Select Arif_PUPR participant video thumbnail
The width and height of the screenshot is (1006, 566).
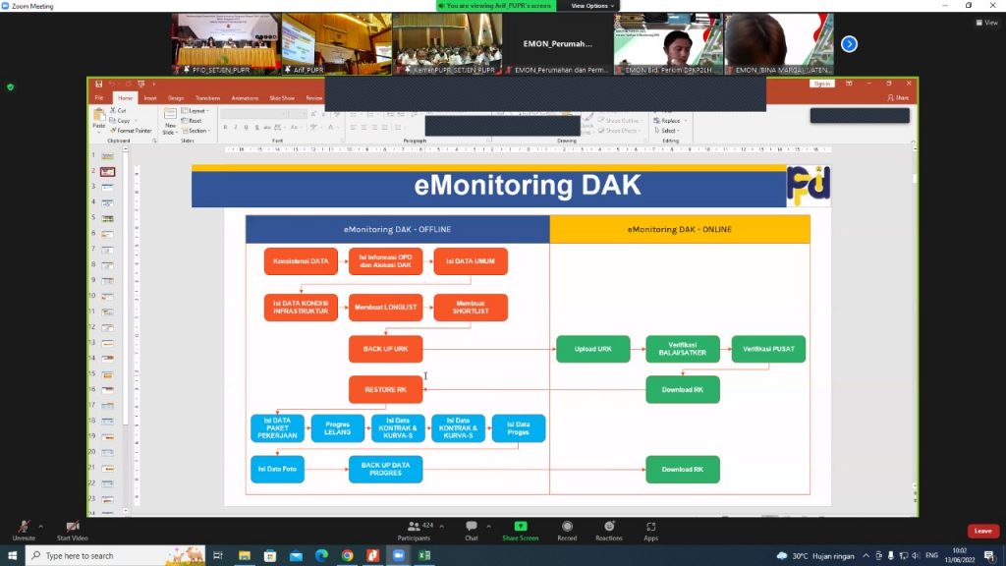[336, 44]
